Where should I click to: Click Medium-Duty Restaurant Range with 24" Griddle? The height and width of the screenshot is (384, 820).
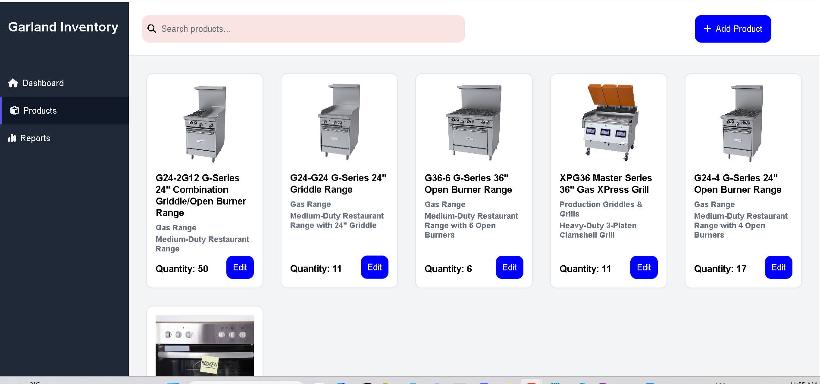(x=337, y=221)
